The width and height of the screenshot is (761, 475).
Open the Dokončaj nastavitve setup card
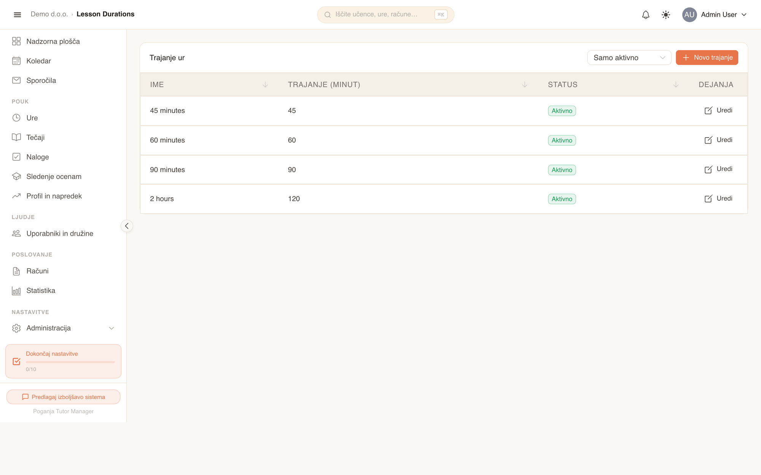click(x=63, y=361)
